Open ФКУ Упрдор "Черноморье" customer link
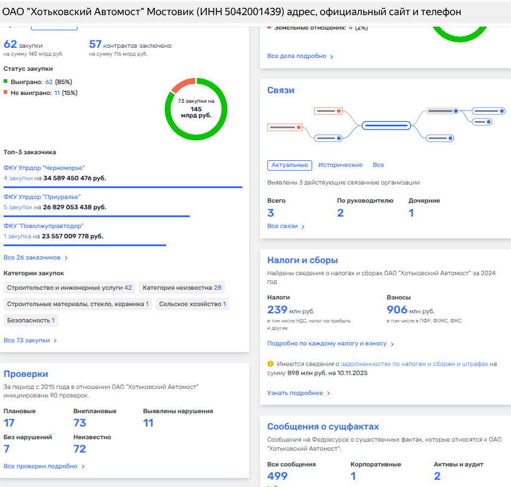511x487 pixels. coord(44,168)
